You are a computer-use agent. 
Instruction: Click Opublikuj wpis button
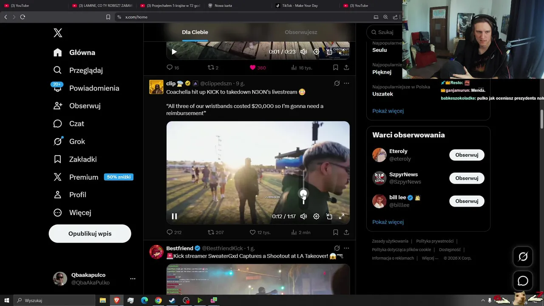[x=90, y=234]
